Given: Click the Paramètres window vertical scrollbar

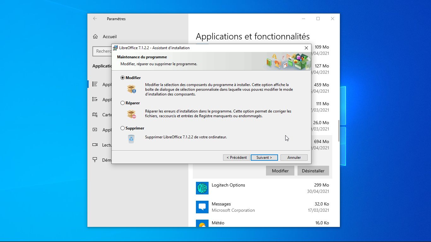Looking at the screenshot, I should pos(339,131).
